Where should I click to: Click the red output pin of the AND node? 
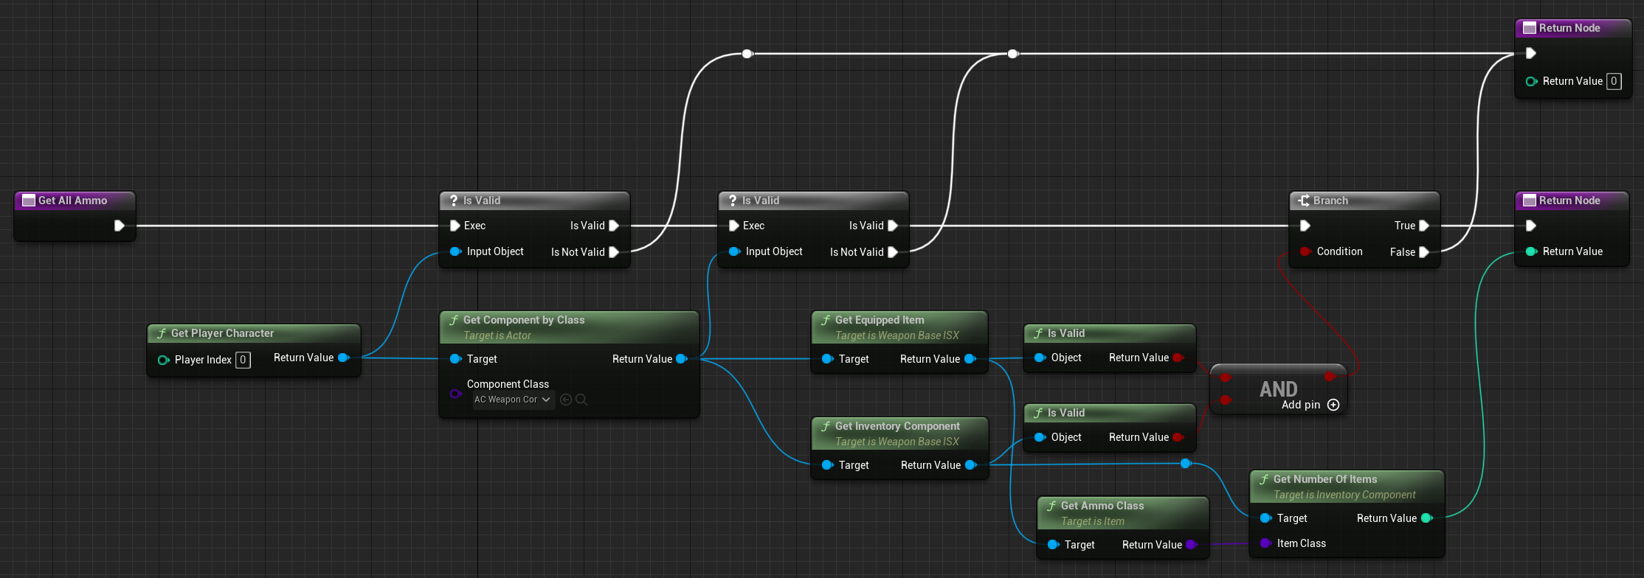(x=1330, y=377)
